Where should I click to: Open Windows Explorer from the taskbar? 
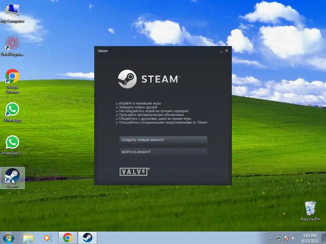tap(28, 238)
